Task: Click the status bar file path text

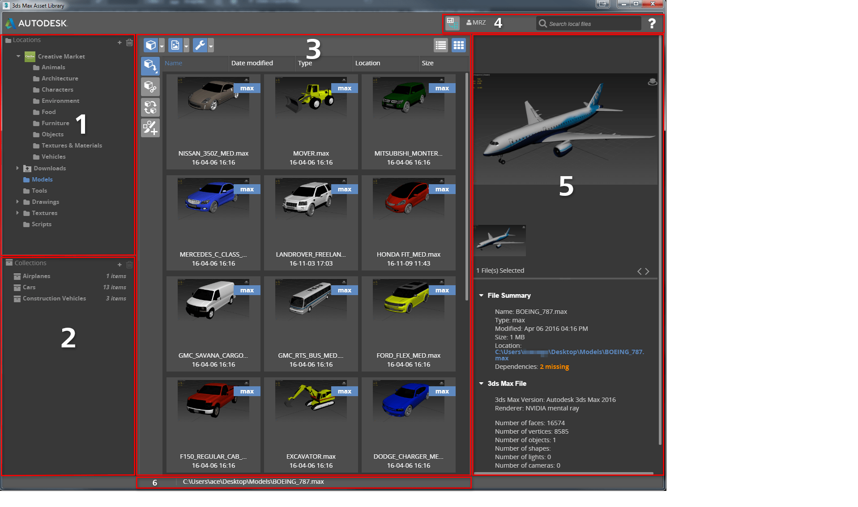Action: click(x=253, y=482)
